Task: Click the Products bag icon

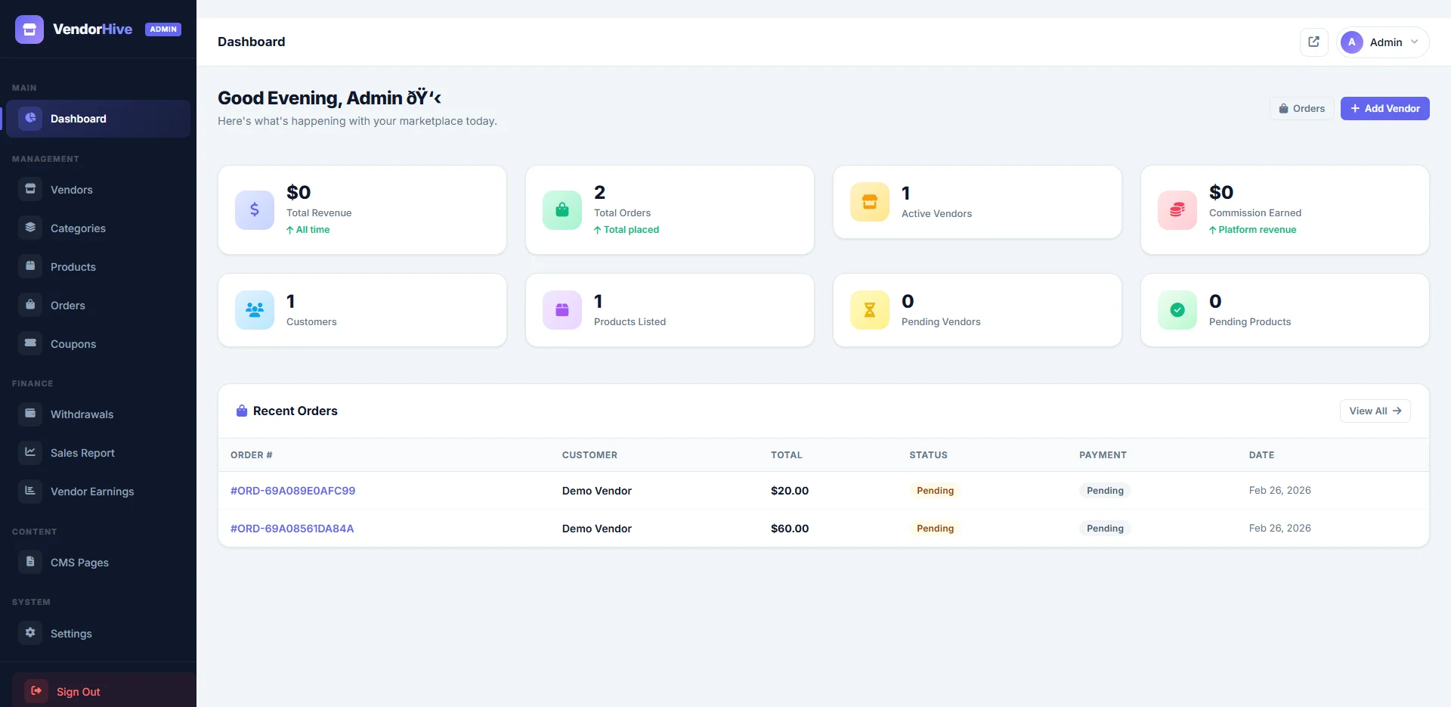Action: [x=29, y=266]
